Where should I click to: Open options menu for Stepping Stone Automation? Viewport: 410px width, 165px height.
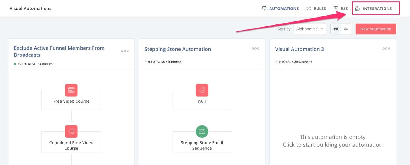click(x=256, y=48)
